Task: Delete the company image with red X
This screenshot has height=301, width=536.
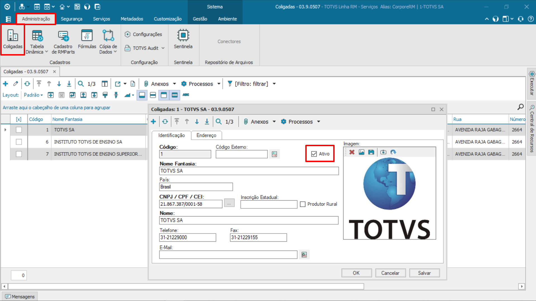Action: coord(352,152)
